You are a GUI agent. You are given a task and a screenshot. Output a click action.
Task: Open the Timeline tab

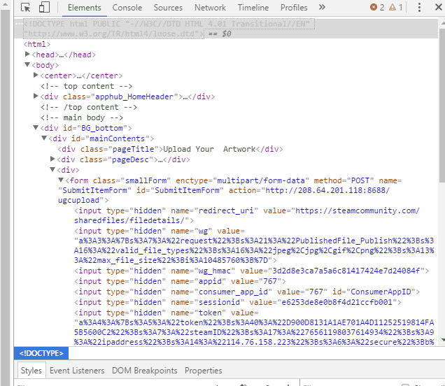pos(253,8)
